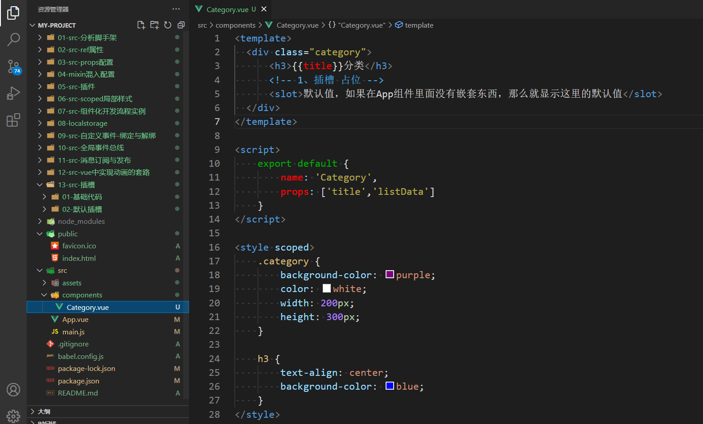Screen dimensions: 703x424
Task: Expand the 02-src-ref属性 folder
Action: pos(40,49)
